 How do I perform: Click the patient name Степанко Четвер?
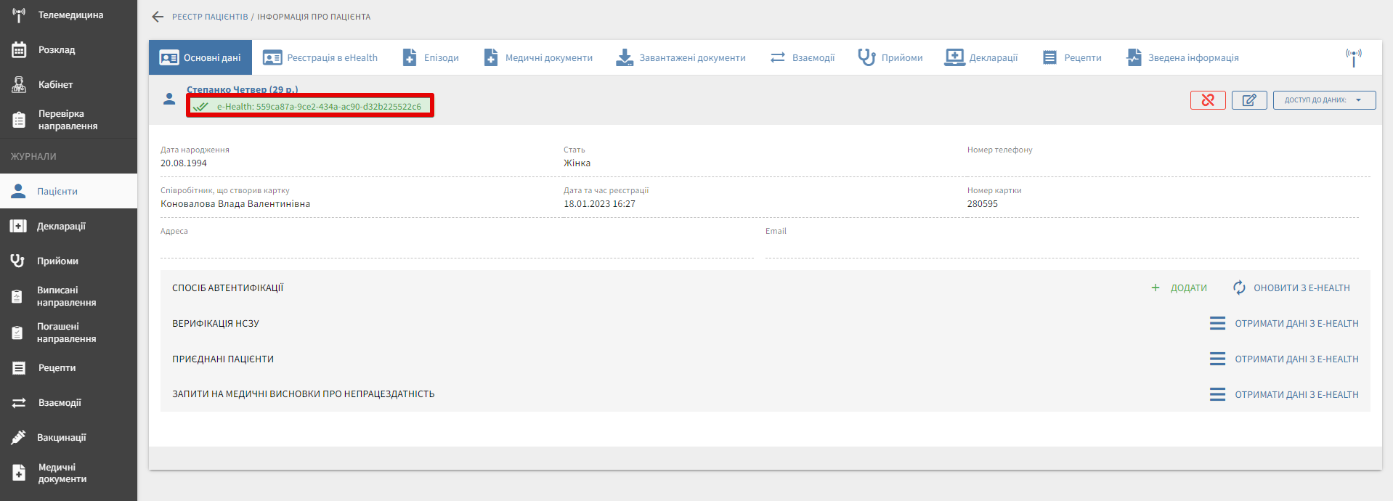(242, 90)
